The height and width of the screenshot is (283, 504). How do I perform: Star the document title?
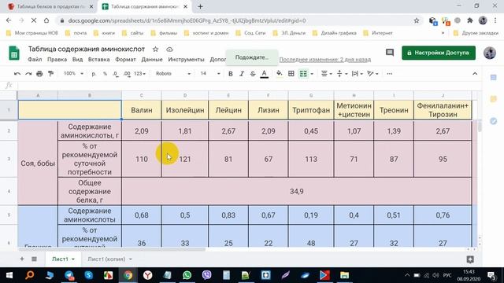(x=156, y=50)
